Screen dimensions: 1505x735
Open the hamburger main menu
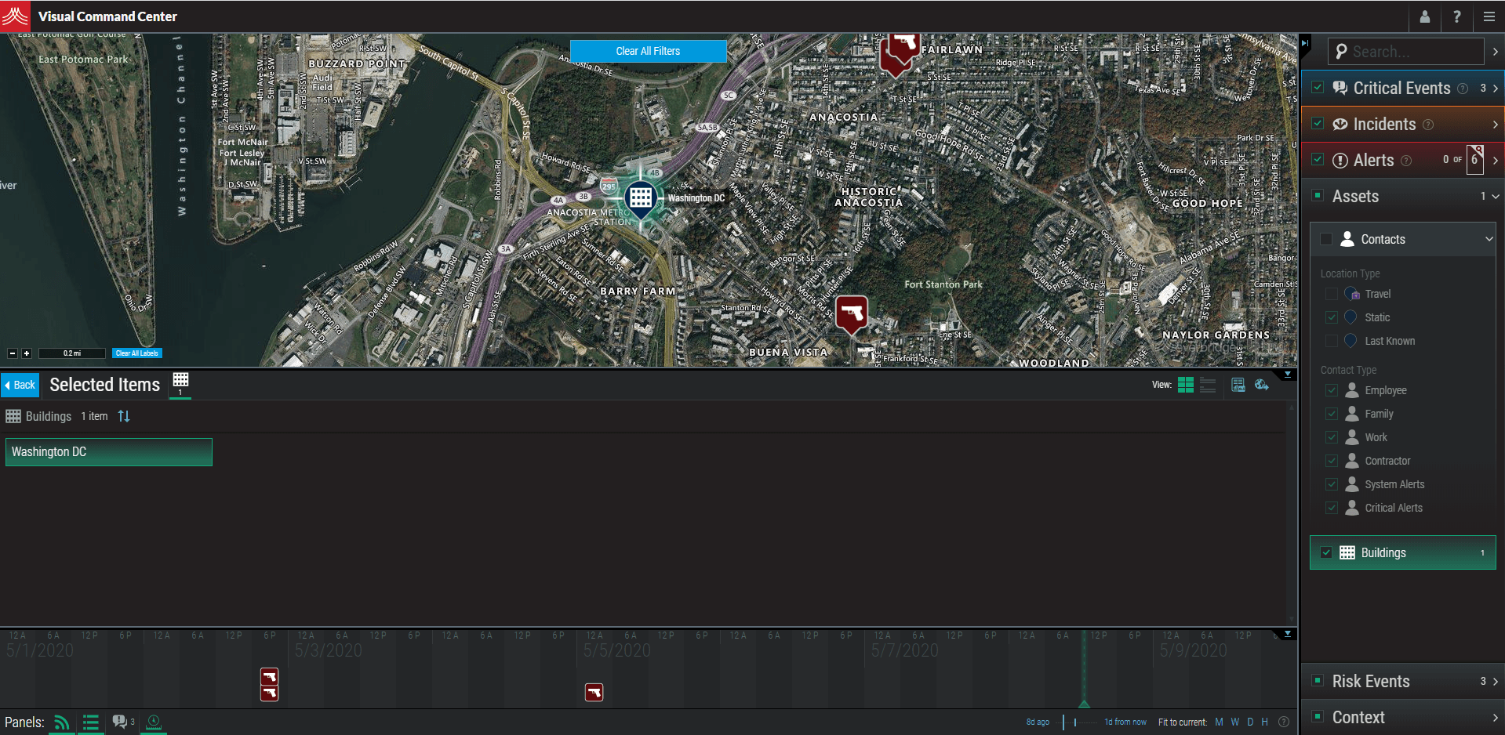click(1489, 16)
